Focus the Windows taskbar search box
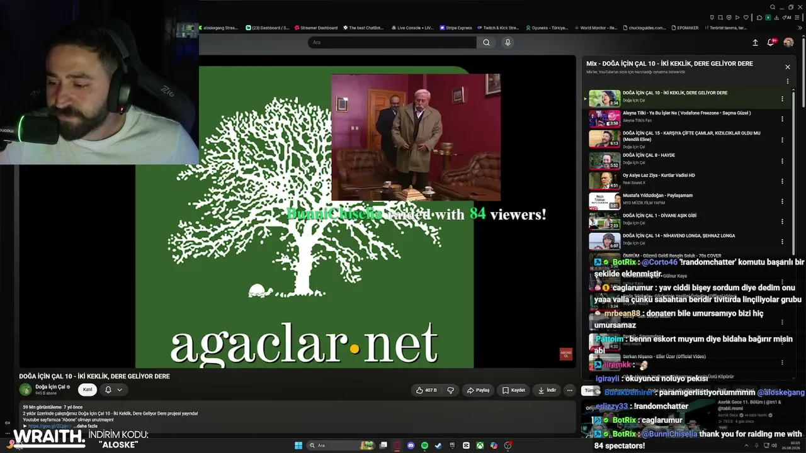Viewport: 806px width, 453px height. click(339, 445)
